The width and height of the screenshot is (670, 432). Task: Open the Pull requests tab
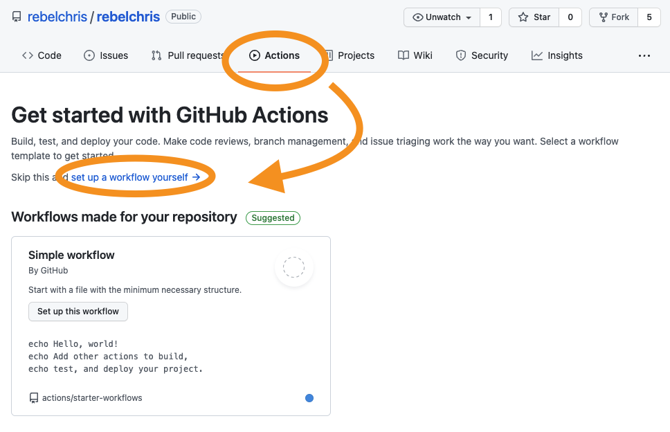coord(187,55)
